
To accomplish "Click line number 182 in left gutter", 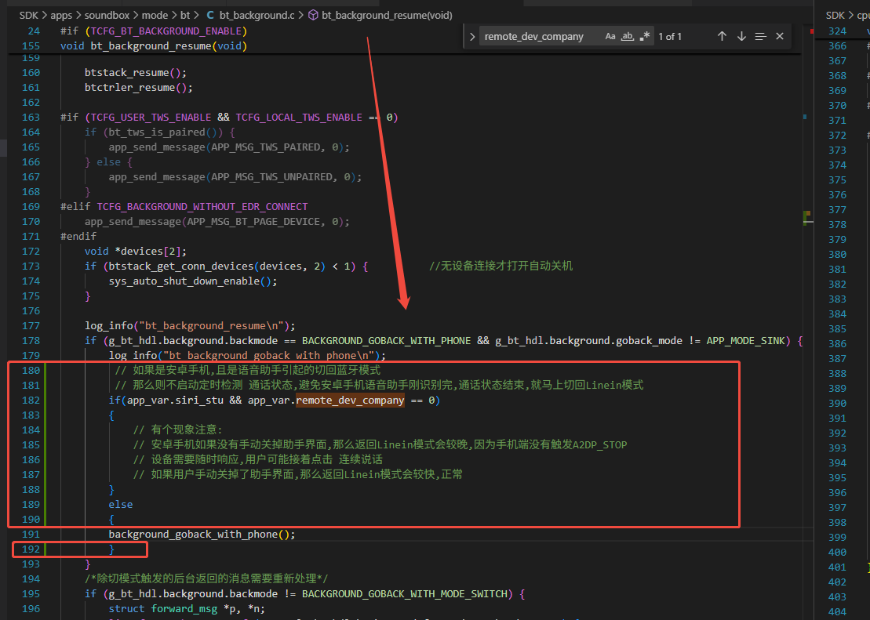I will [x=31, y=401].
